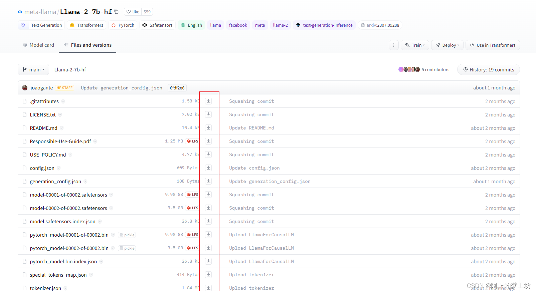Viewport: 536px width, 292px height.
Task: Click the llama-2 tag
Action: (x=281, y=25)
